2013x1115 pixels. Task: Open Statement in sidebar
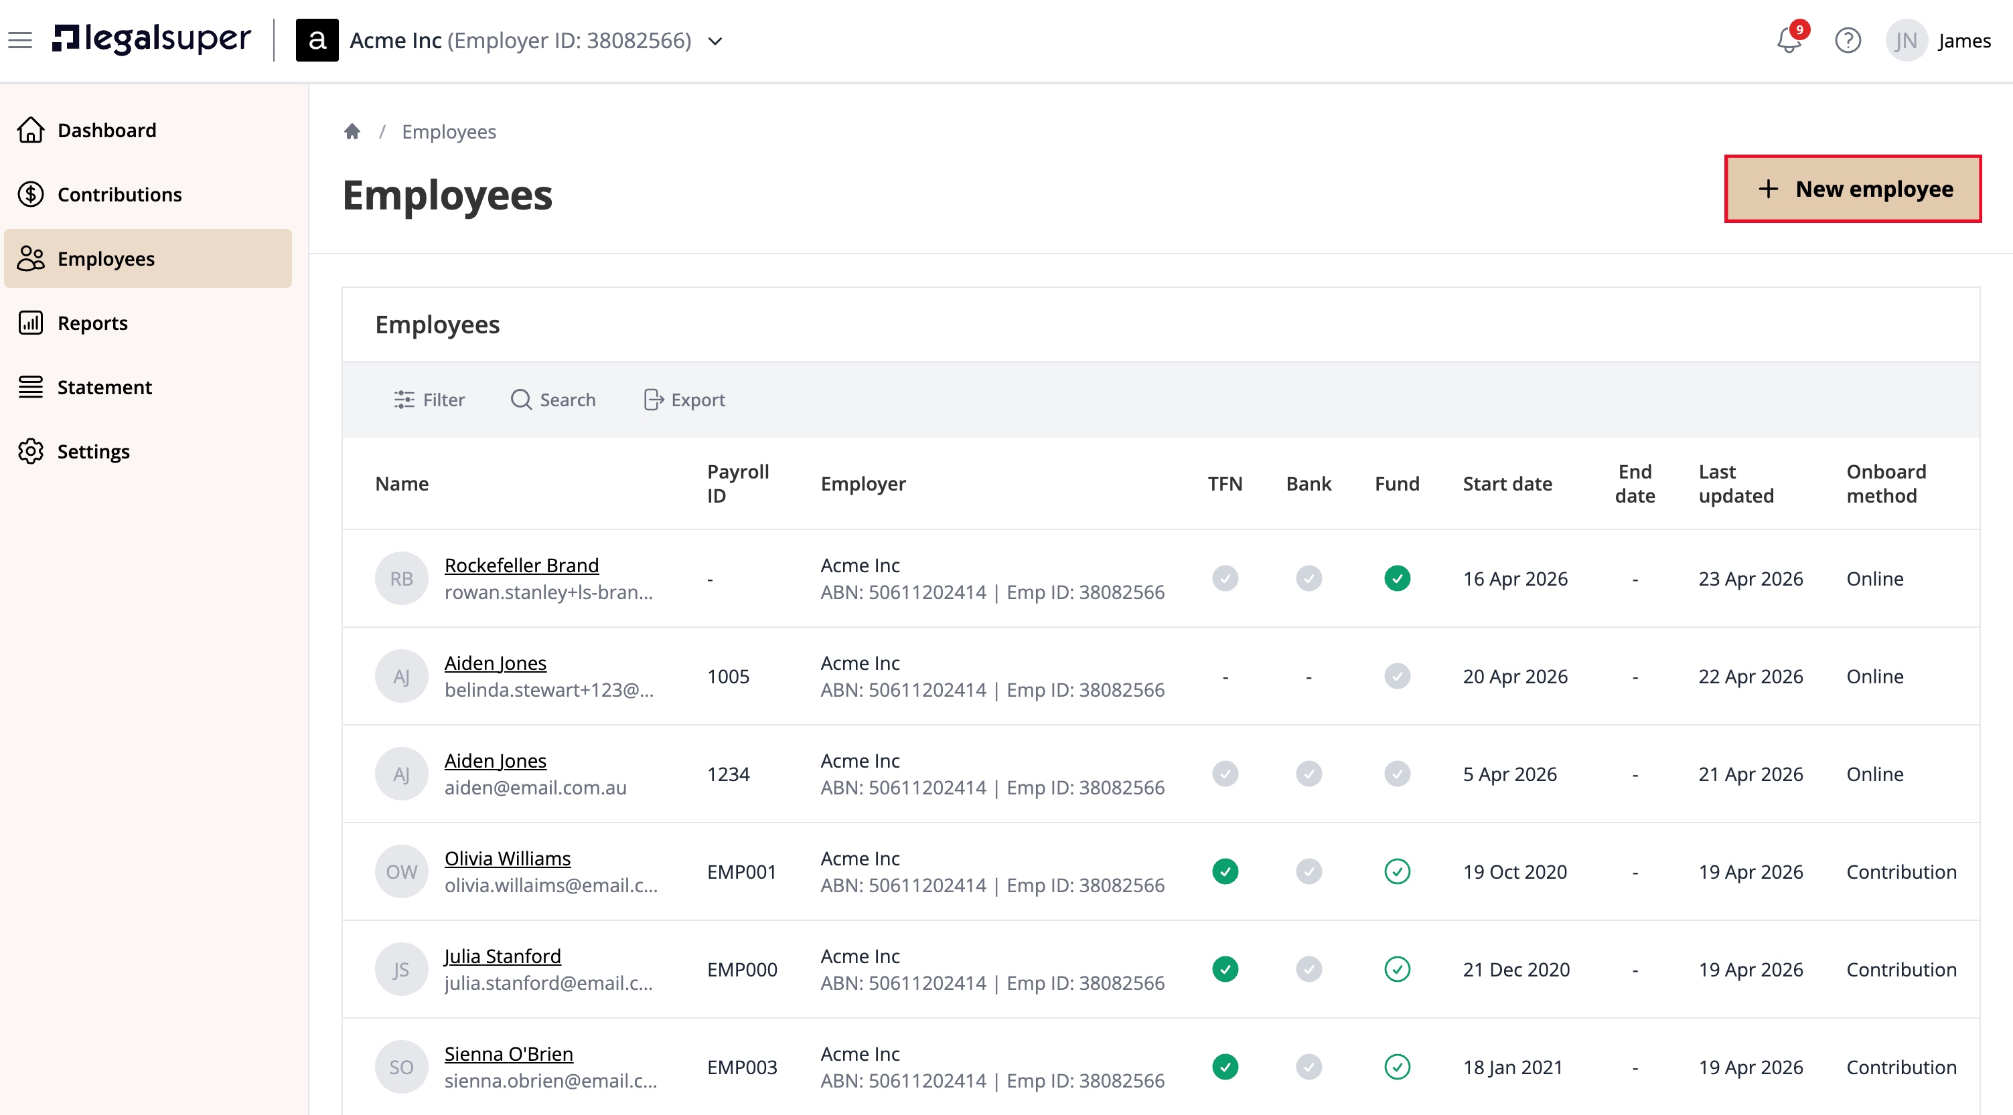148,387
